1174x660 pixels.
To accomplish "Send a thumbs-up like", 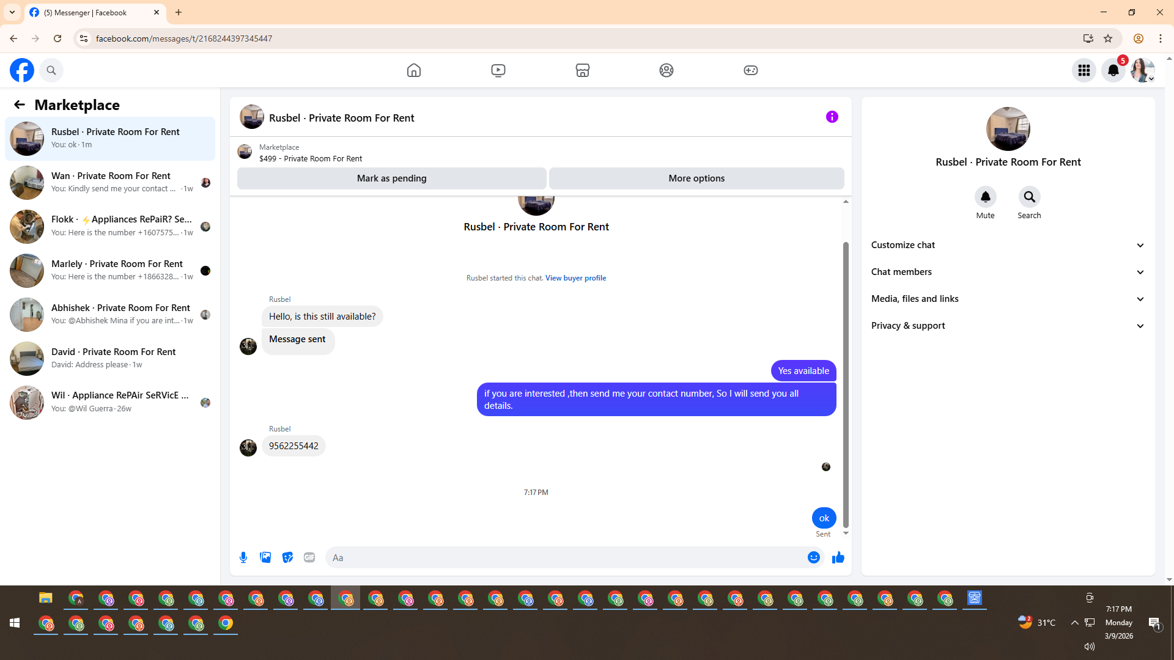I will click(x=838, y=557).
